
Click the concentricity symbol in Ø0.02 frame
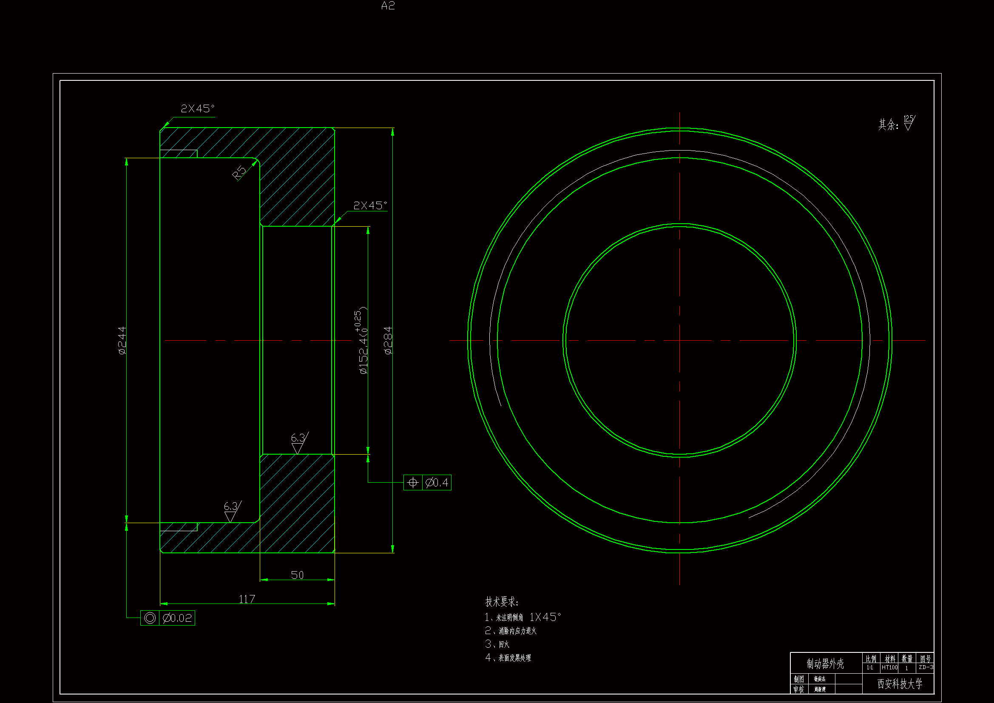pyautogui.click(x=150, y=618)
